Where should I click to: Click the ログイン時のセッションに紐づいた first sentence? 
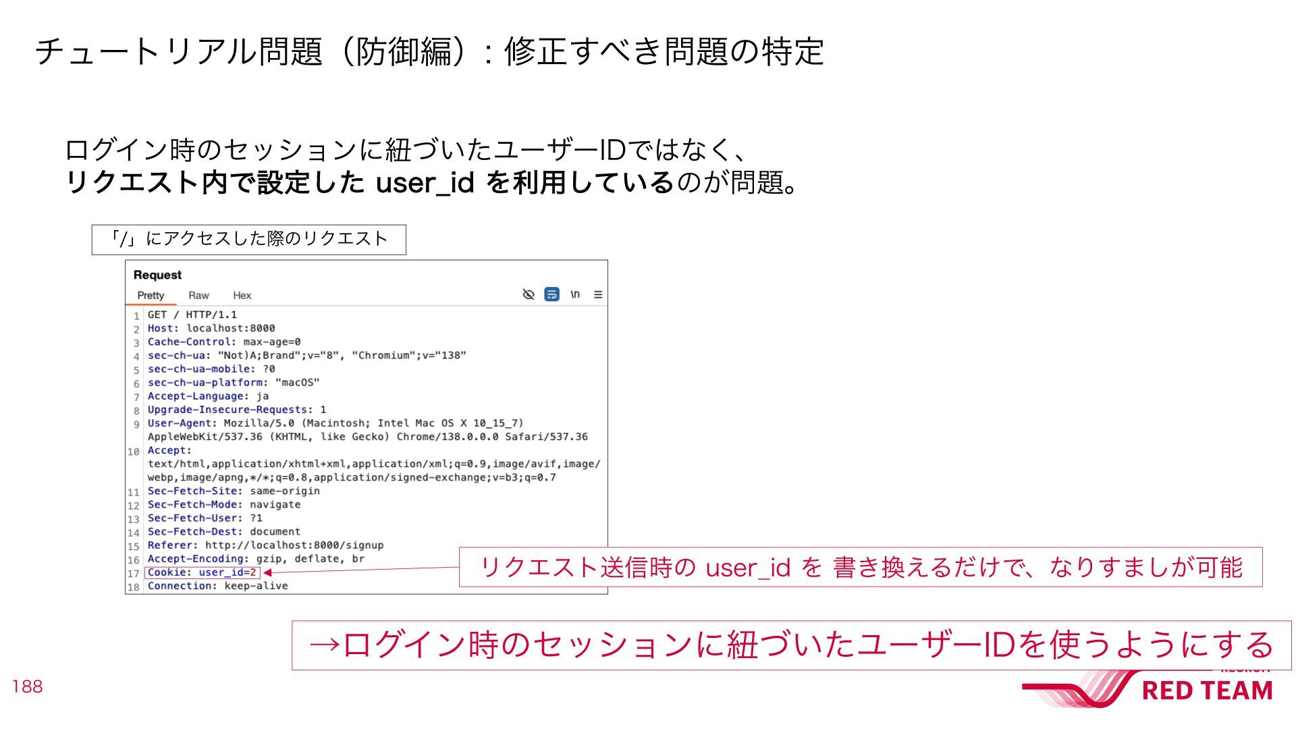pos(406,149)
